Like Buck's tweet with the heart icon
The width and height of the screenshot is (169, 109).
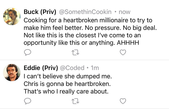point(123,52)
